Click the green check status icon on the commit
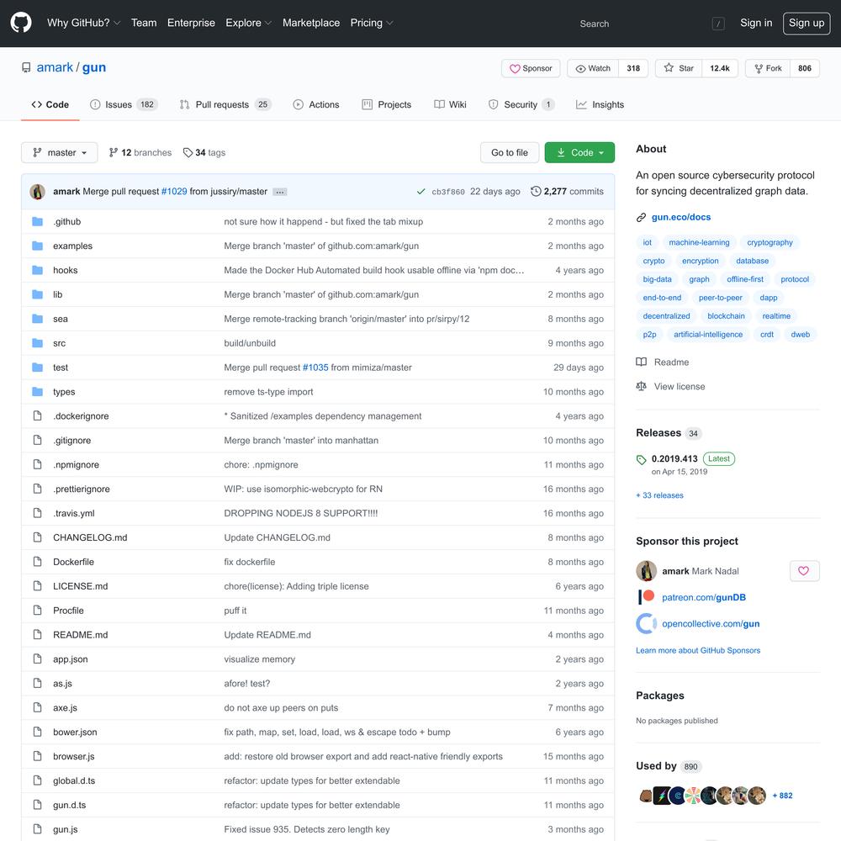This screenshot has width=841, height=841. point(421,192)
